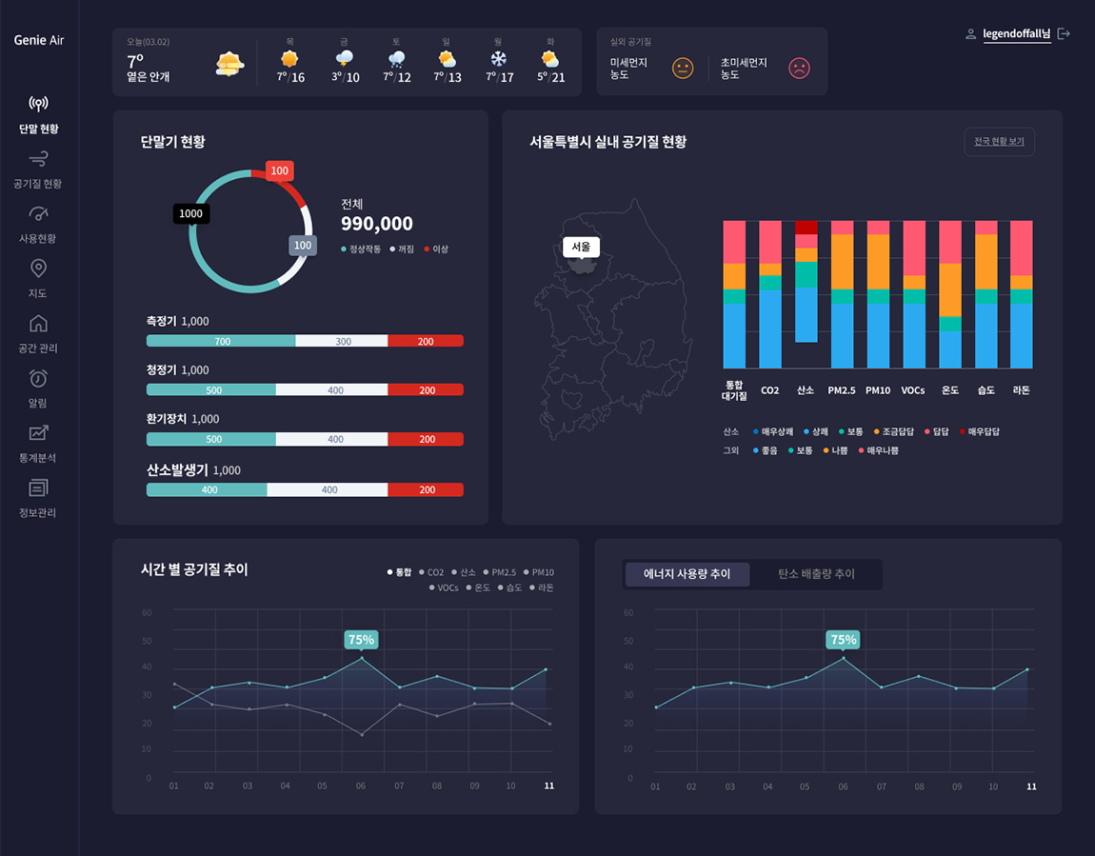Open 알림 alarm clock icon
This screenshot has width=1095, height=856.
pyautogui.click(x=38, y=378)
